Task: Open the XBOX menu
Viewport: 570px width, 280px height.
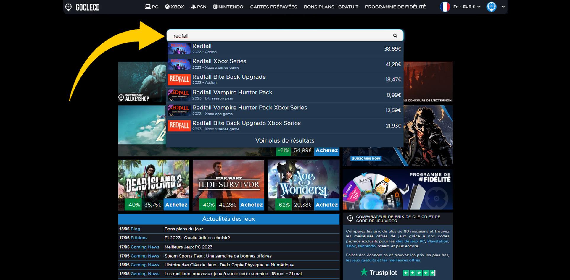Action: (175, 7)
